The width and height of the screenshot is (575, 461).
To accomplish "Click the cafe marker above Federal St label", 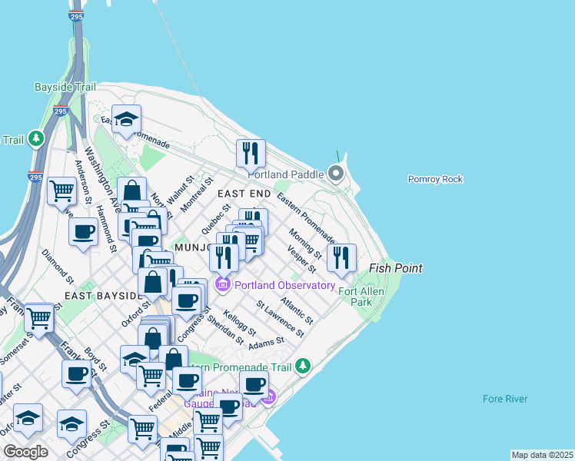I will click(x=187, y=382).
